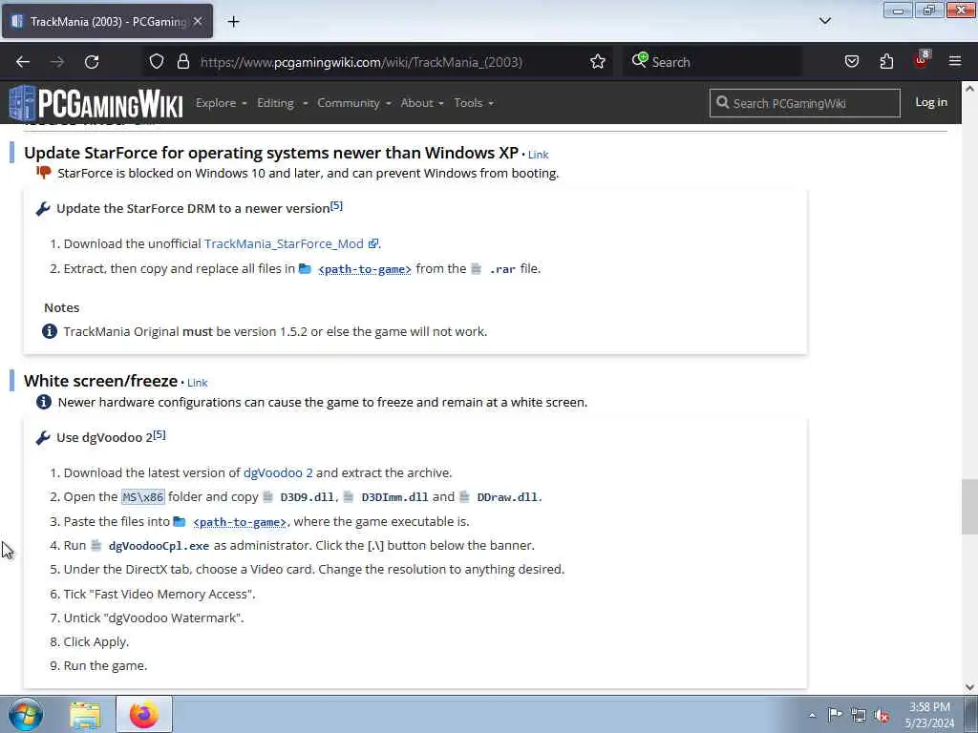Open a new browser tab

click(233, 22)
